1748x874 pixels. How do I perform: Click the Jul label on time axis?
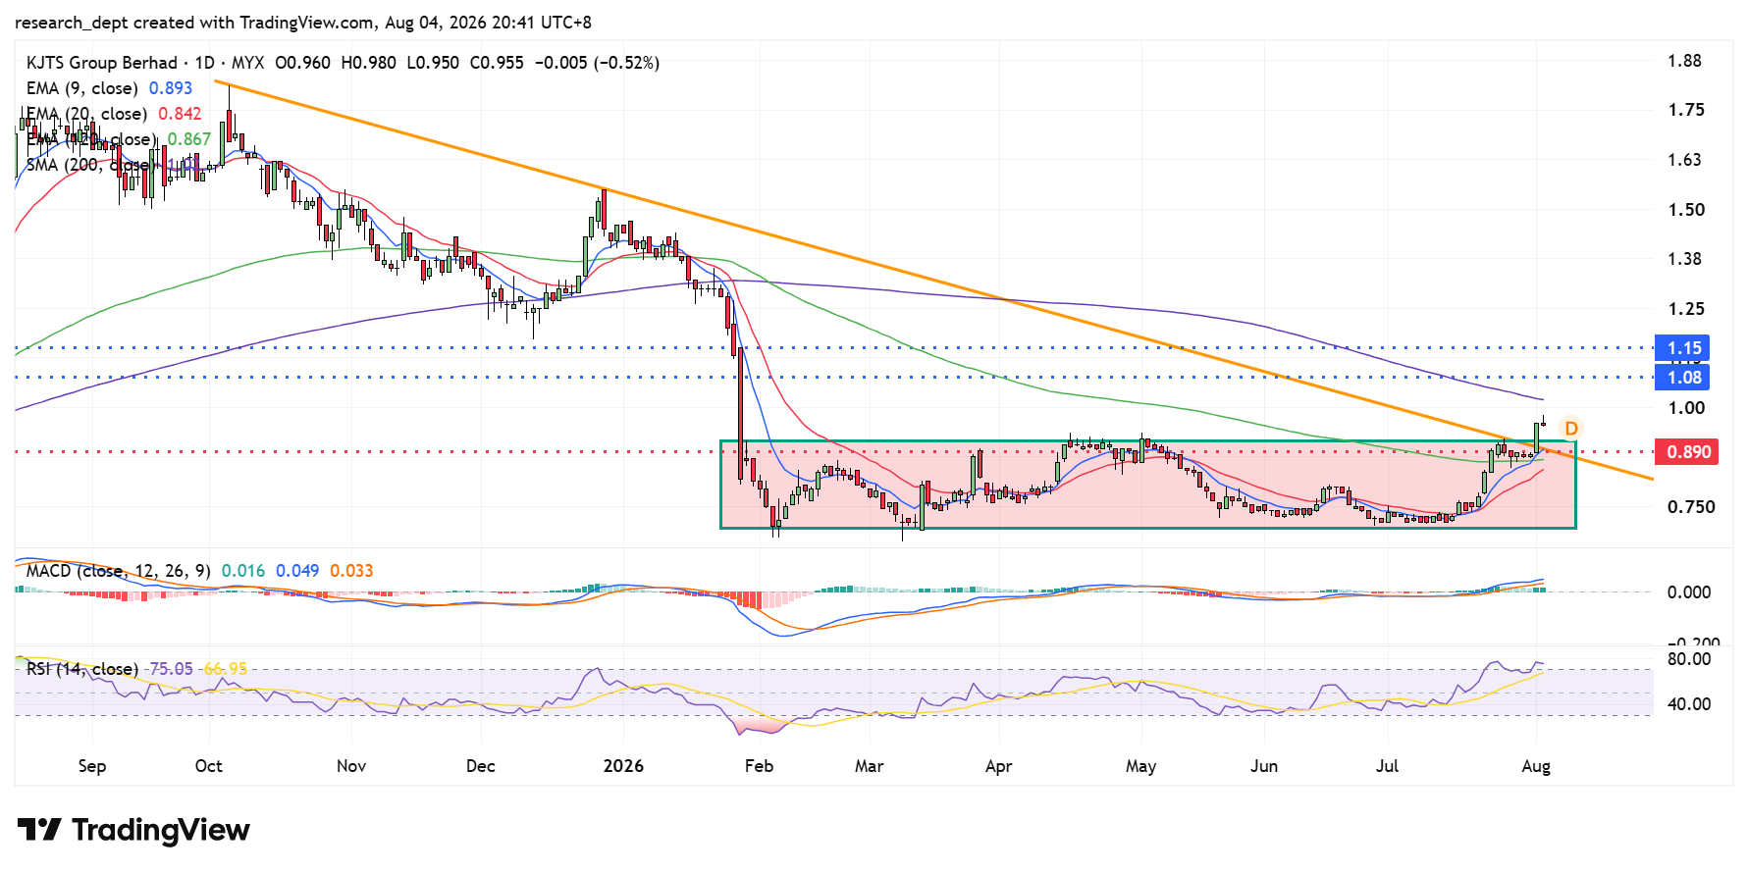click(1387, 766)
